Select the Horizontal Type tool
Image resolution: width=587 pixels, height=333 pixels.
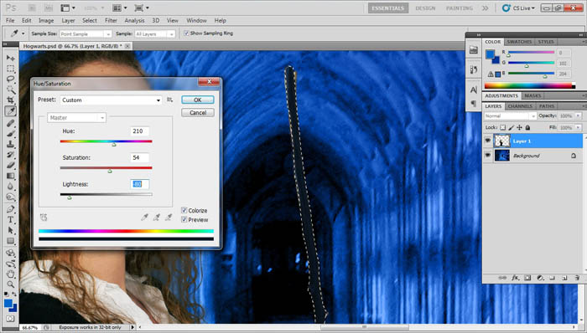coord(10,219)
